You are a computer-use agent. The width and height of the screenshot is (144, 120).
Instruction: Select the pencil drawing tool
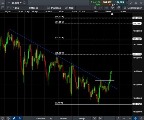(14, 118)
